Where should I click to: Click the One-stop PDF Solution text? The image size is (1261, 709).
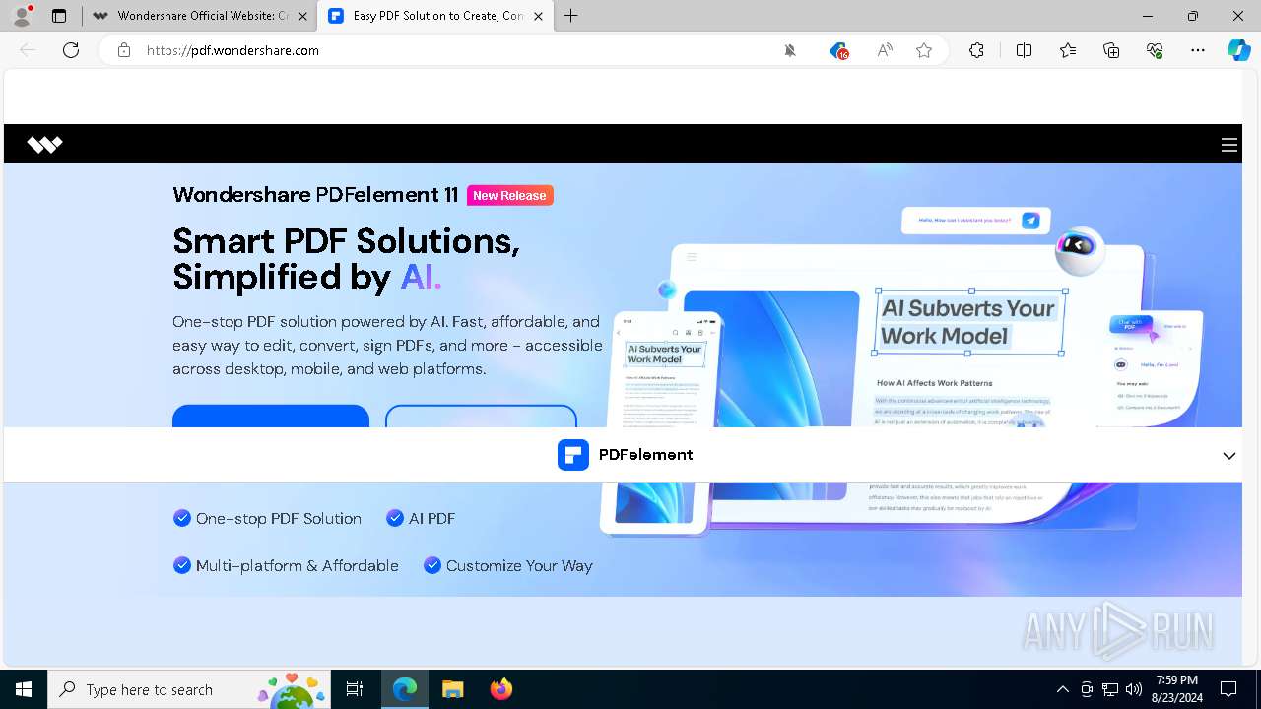279,518
